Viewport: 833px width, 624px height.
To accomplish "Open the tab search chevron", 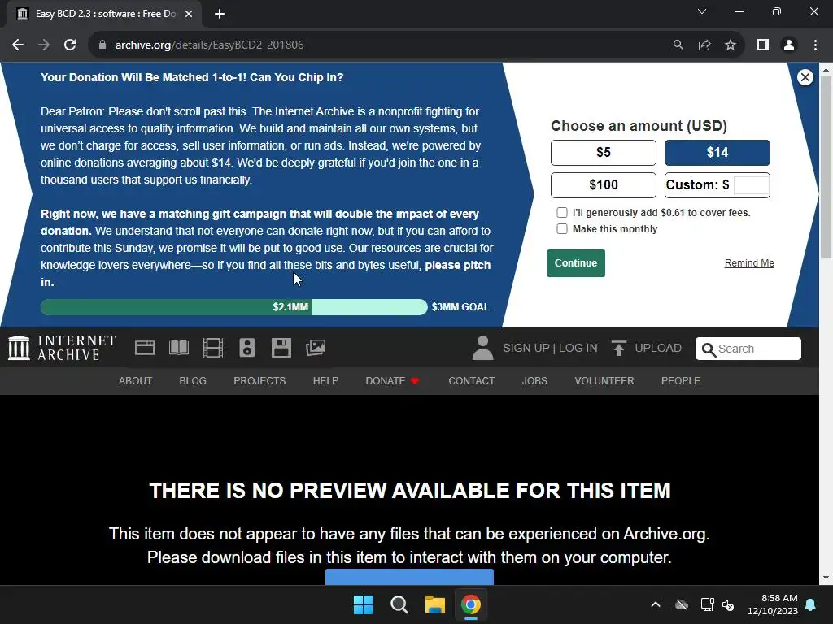I will click(x=702, y=11).
